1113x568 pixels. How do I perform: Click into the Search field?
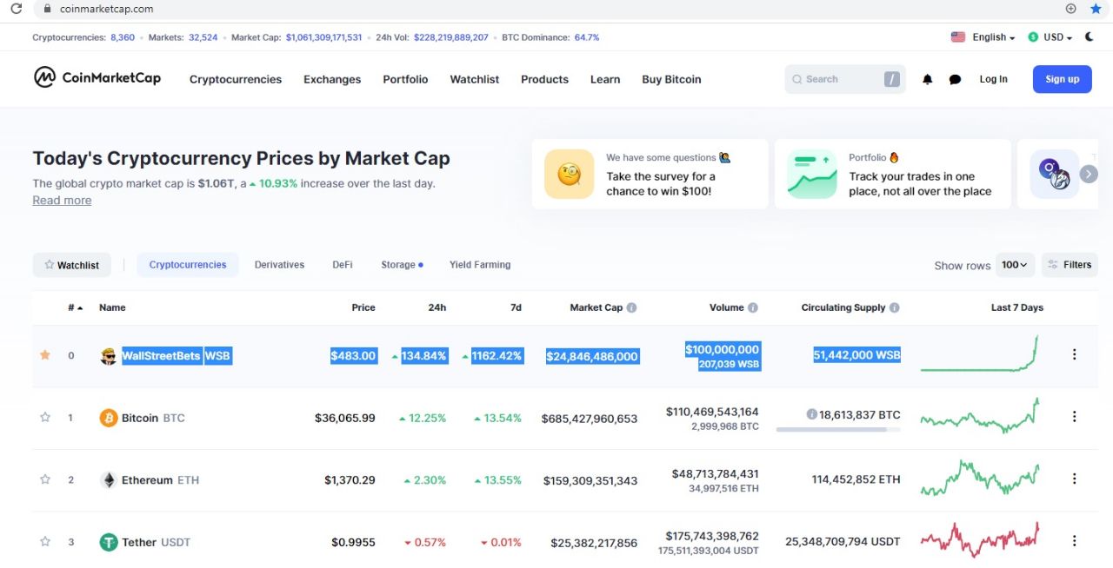pos(845,79)
